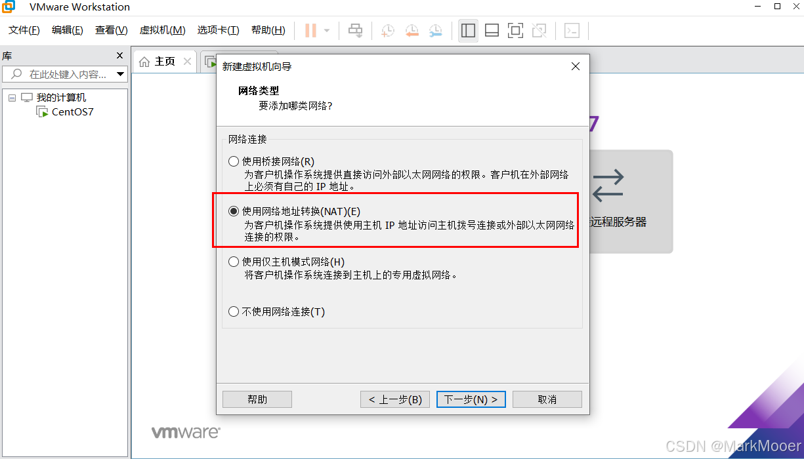Click home icon on 主页 tab
804x459 pixels.
pos(145,62)
